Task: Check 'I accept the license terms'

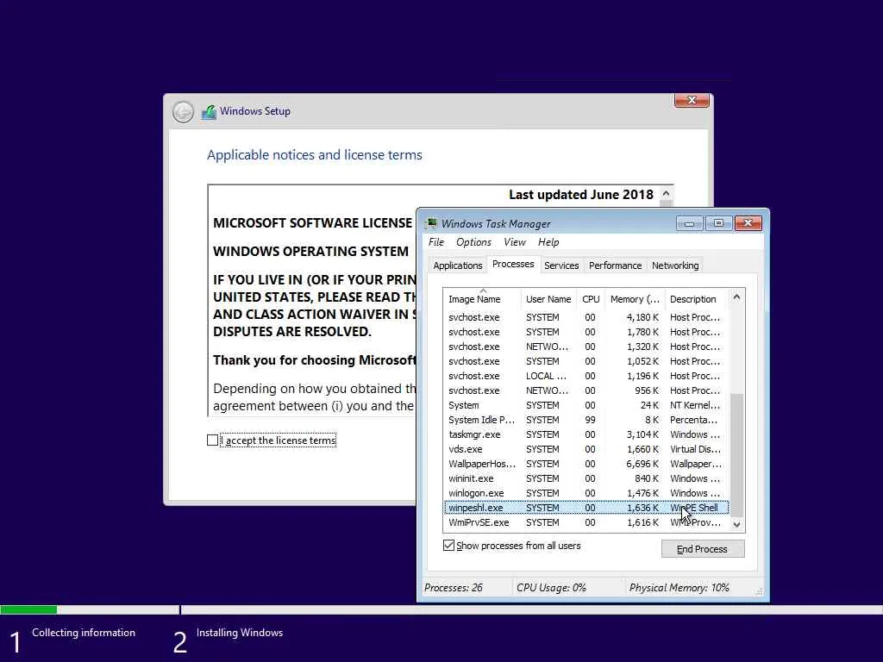Action: 212,440
